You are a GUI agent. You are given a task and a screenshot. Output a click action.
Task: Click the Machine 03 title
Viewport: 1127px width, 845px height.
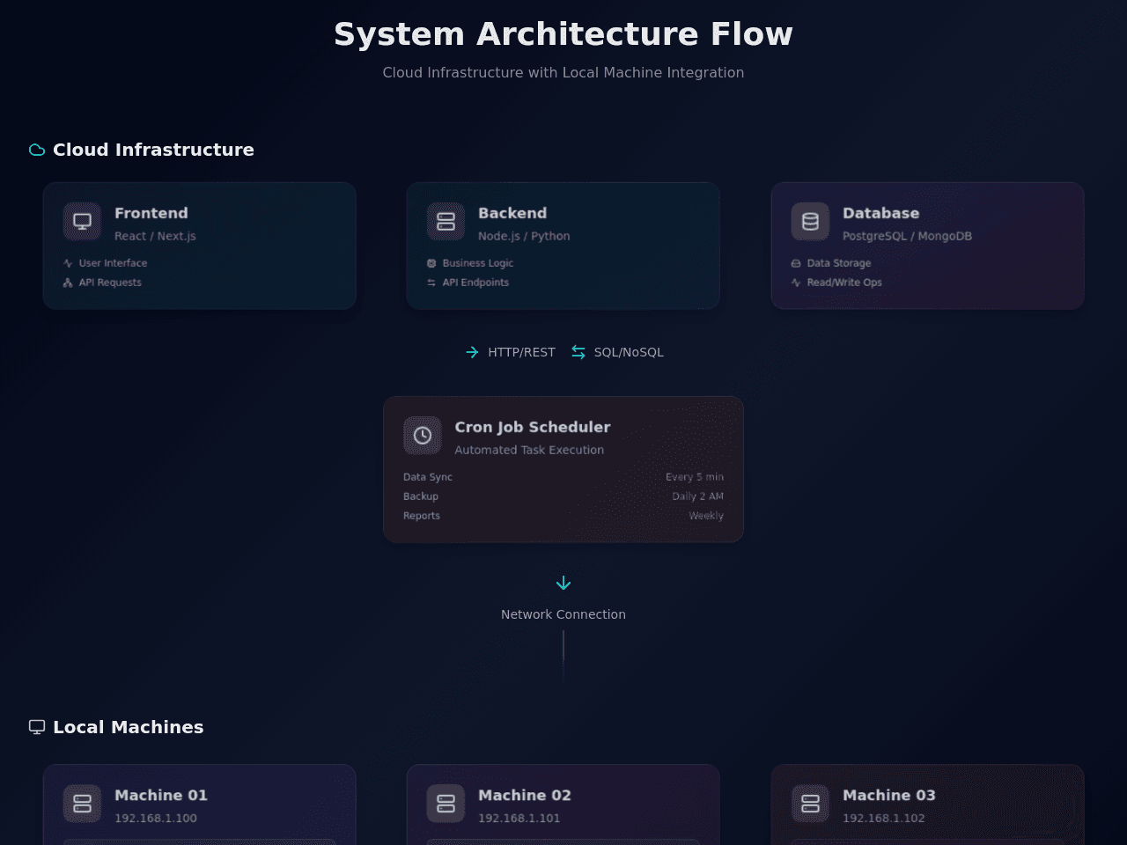pyautogui.click(x=889, y=795)
